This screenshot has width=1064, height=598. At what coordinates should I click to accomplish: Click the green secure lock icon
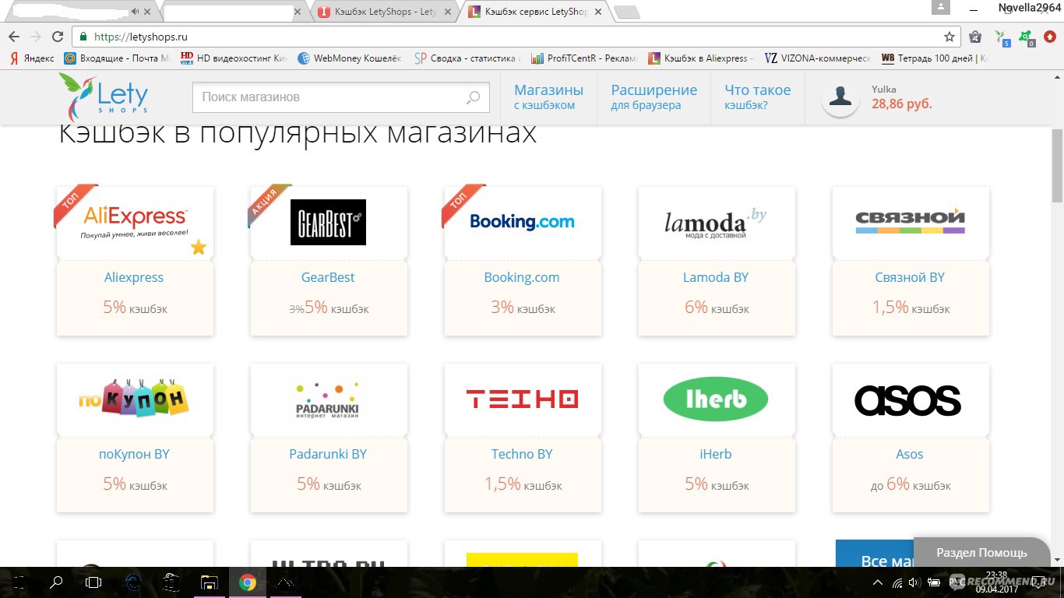83,37
